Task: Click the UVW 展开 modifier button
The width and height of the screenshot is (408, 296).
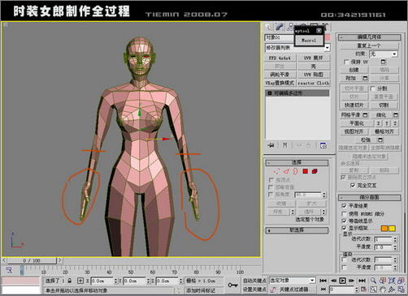Action: 314,58
